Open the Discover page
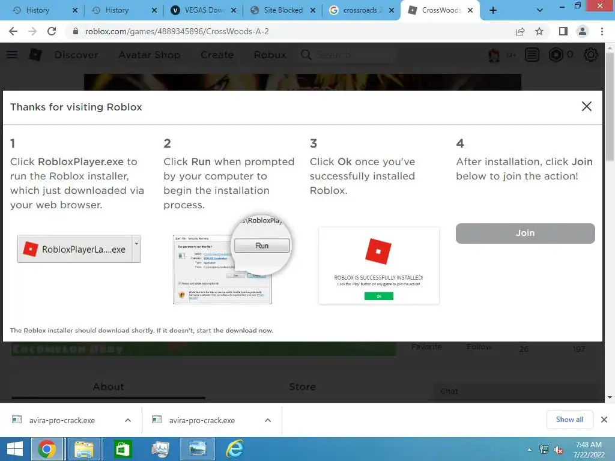The height and width of the screenshot is (461, 615). (x=76, y=55)
